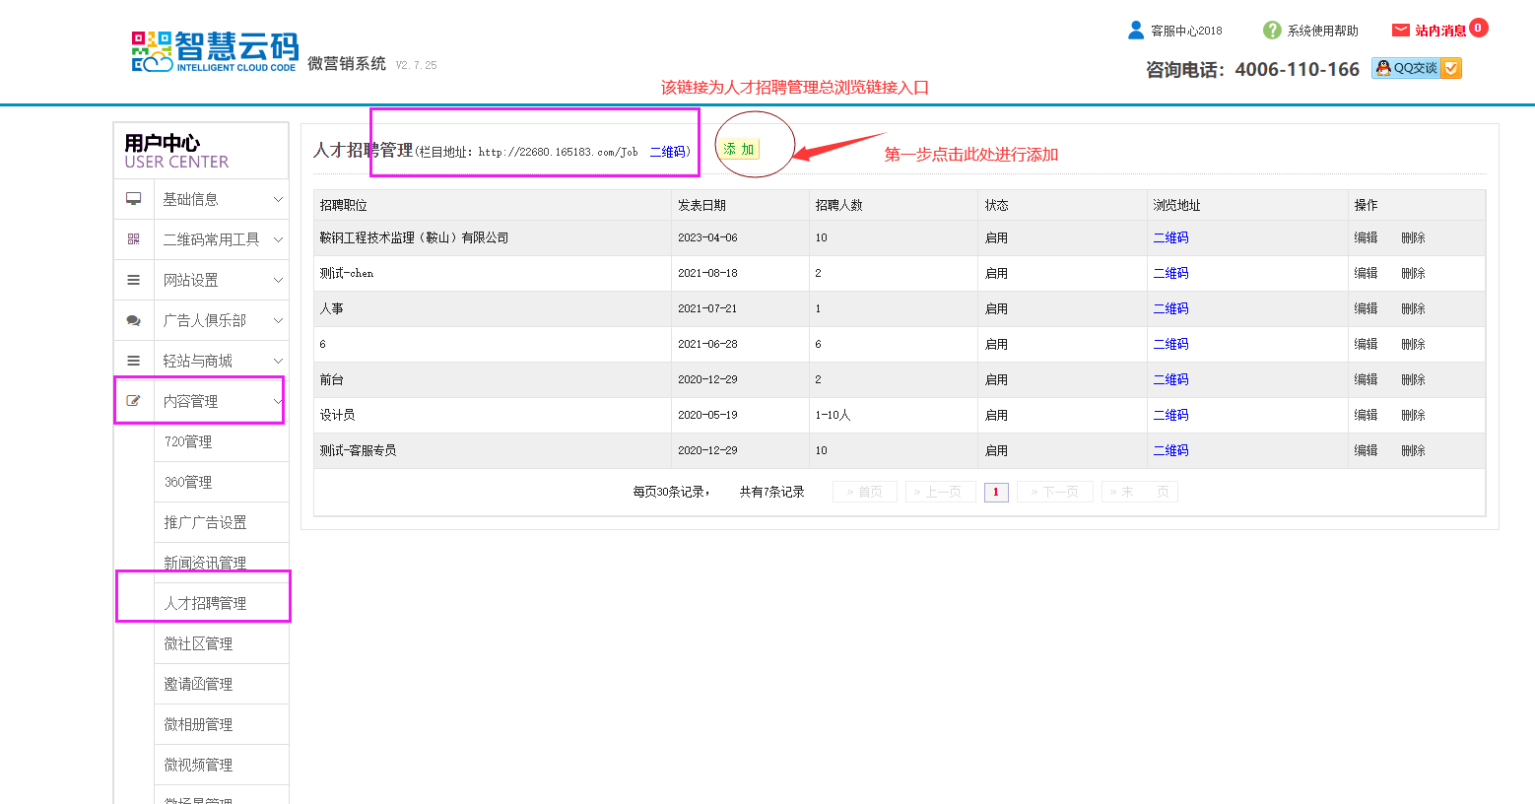The width and height of the screenshot is (1535, 804).
Task: Click 删除 for the 设计员 row
Action: point(1413,415)
